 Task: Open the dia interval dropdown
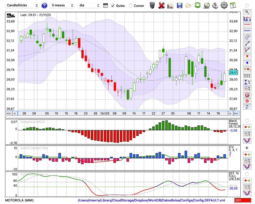tap(89, 5)
